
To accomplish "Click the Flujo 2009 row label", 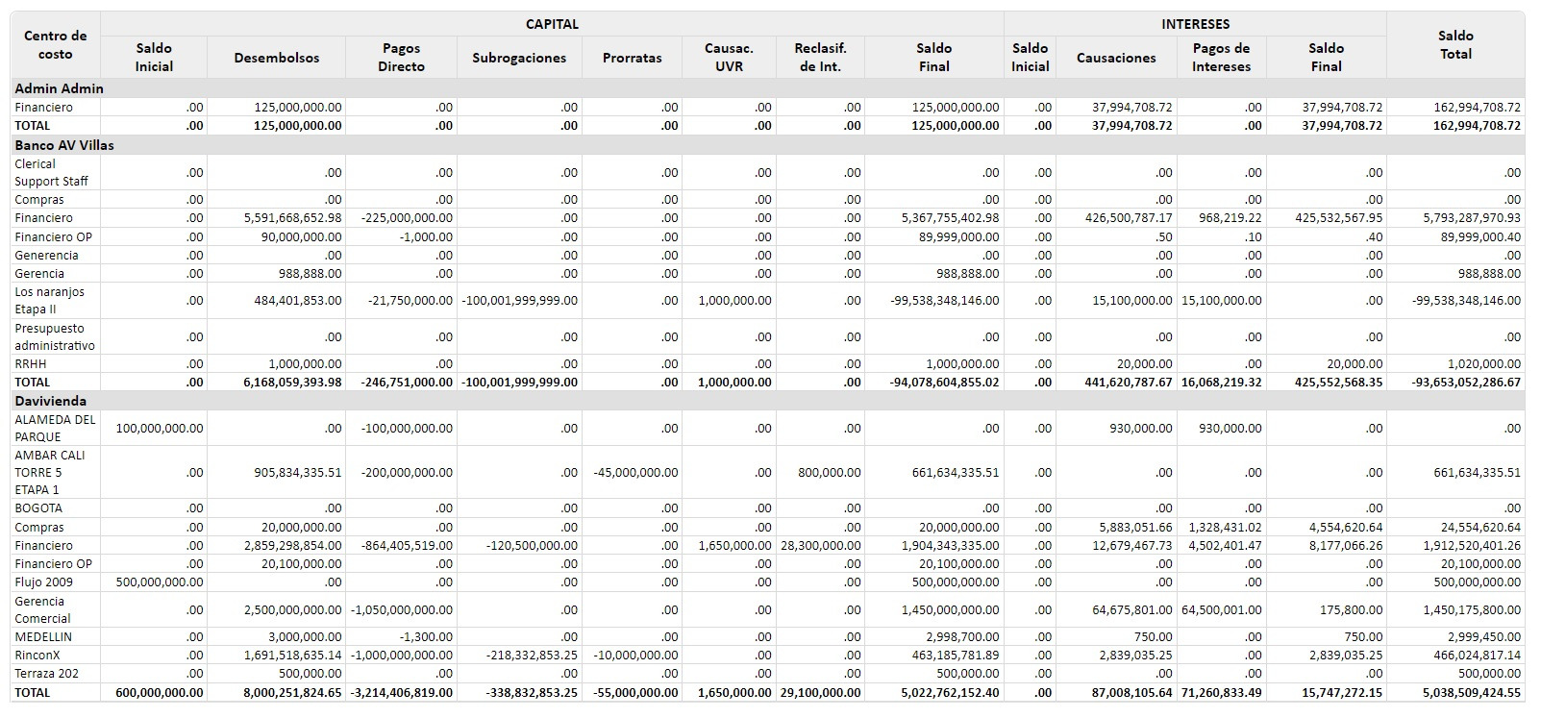I will tap(43, 582).
